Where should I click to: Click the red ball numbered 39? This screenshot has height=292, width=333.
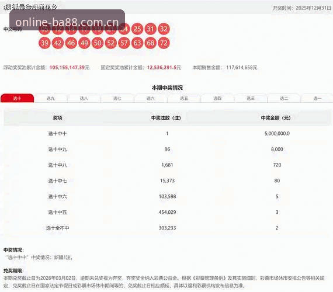point(44,43)
